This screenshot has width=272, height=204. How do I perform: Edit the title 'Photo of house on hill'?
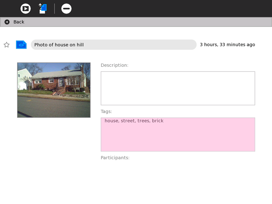click(113, 45)
